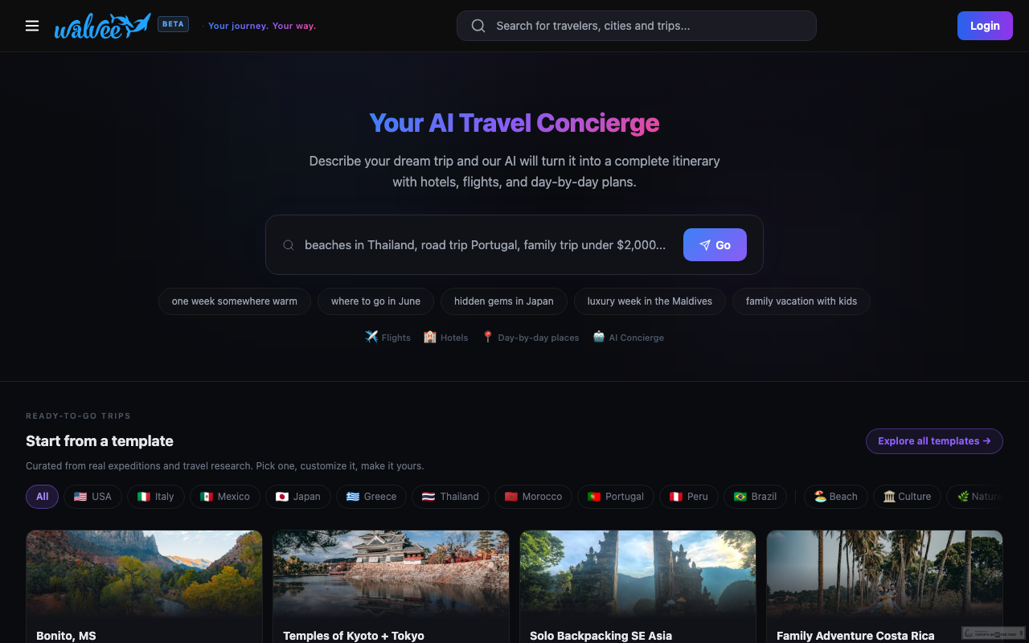The image size is (1029, 643).
Task: Click the BETA badge
Action: 174,24
